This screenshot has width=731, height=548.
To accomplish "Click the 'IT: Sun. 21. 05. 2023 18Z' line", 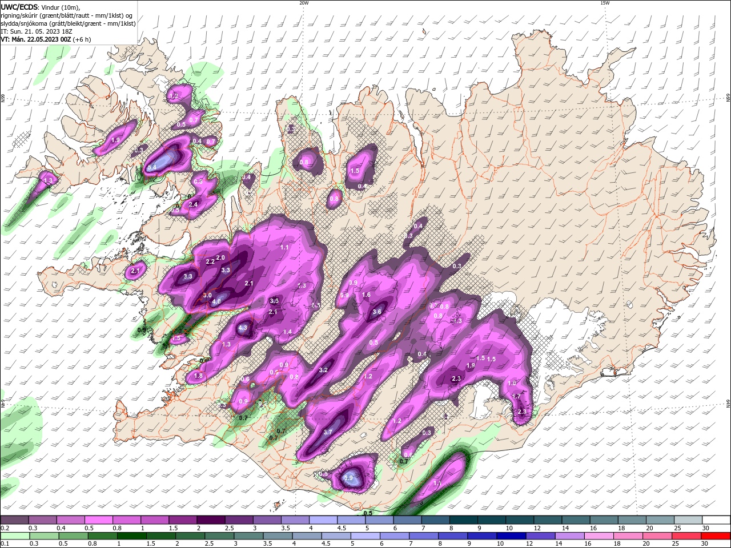I will (37, 31).
